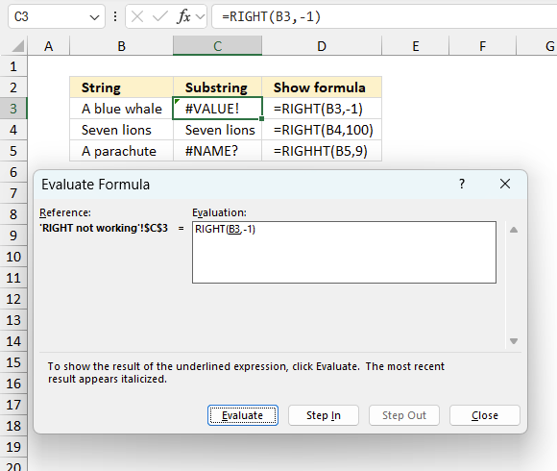Open Evaluate Formula help question mark
The height and width of the screenshot is (471, 557).
click(461, 185)
